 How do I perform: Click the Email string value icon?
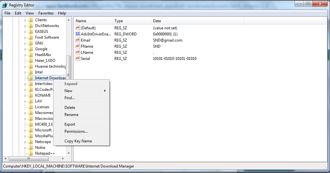click(x=78, y=40)
